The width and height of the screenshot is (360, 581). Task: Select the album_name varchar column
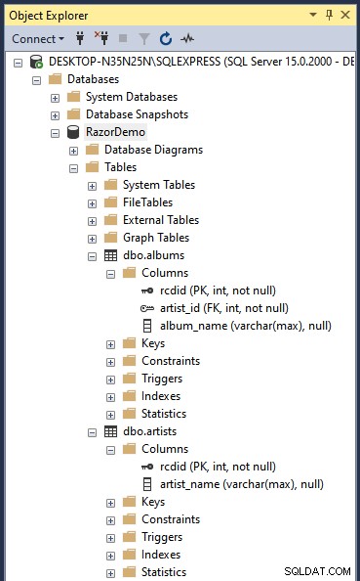pos(246,326)
